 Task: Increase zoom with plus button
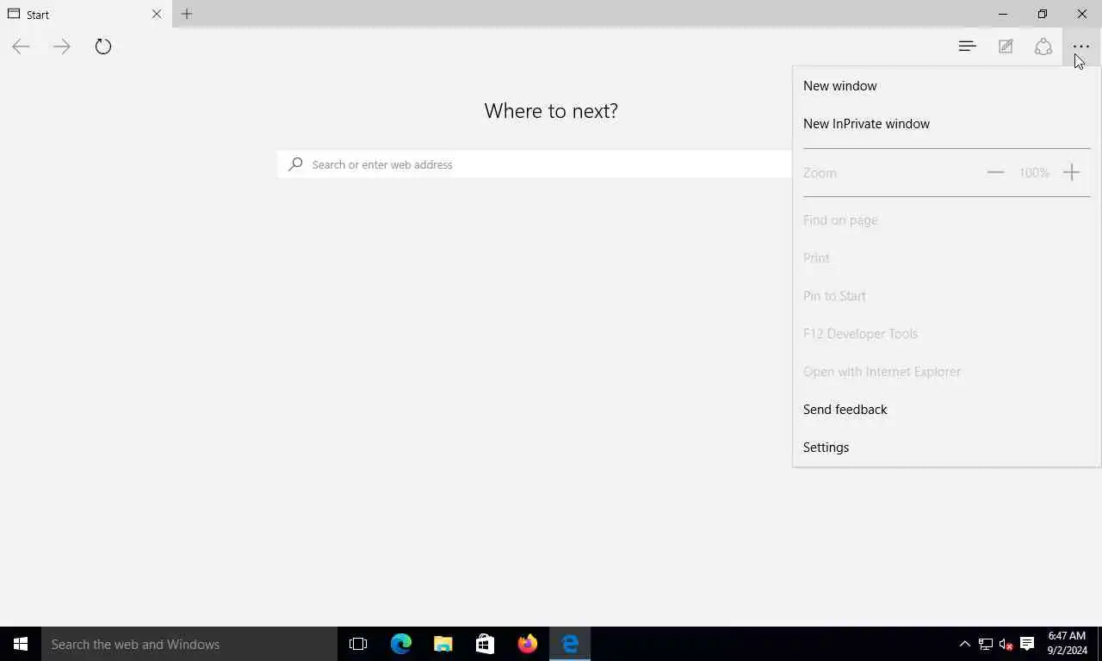point(1071,172)
